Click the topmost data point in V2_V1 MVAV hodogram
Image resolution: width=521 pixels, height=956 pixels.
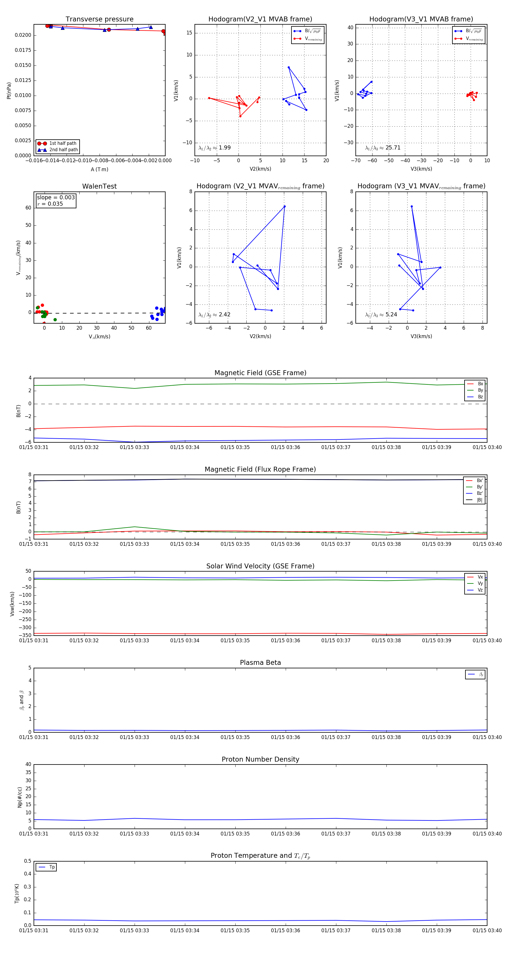285,206
